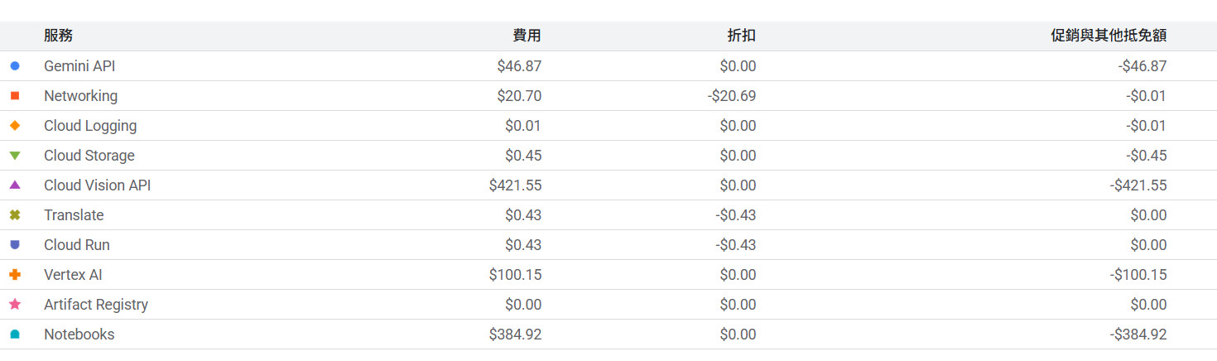Click the Notebooks credit value -$384.92
The width and height of the screenshot is (1217, 361).
(x=1138, y=335)
